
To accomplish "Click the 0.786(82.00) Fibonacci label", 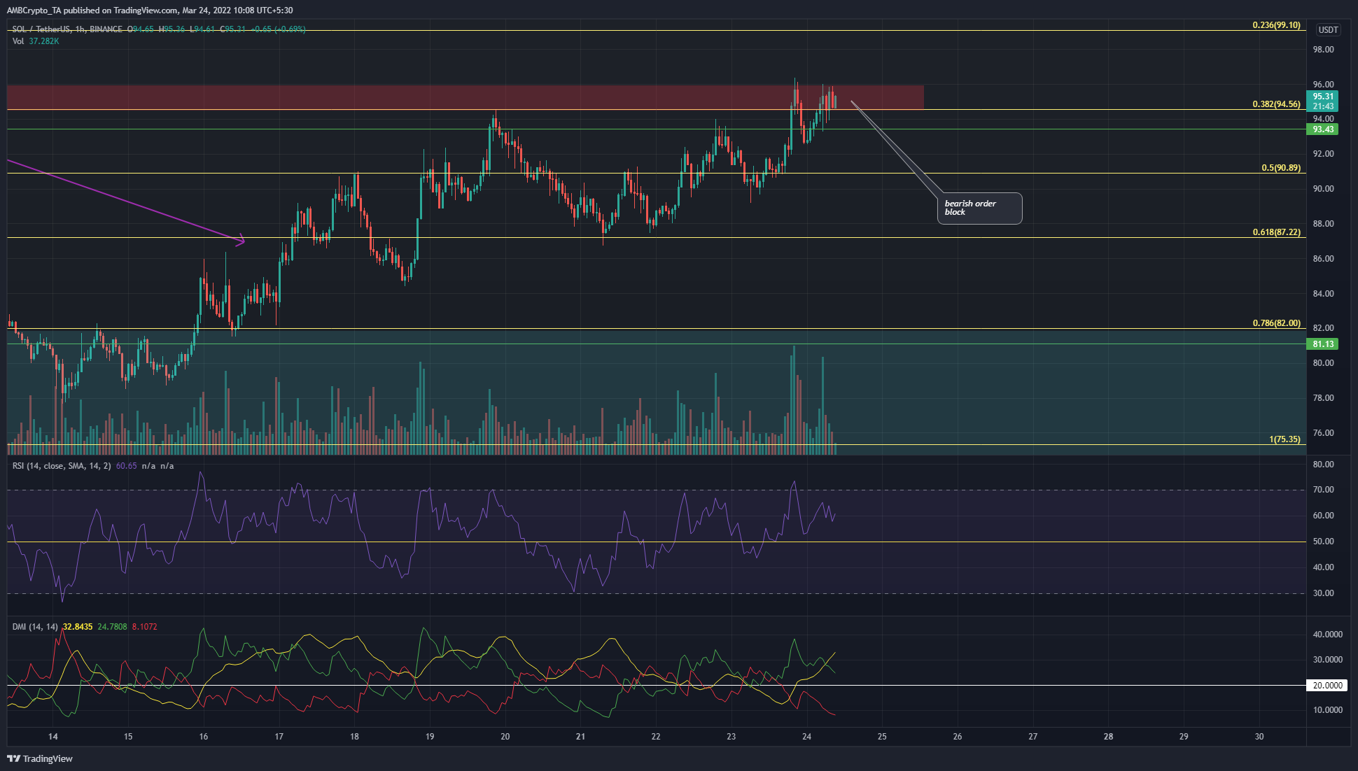I will coord(1276,323).
